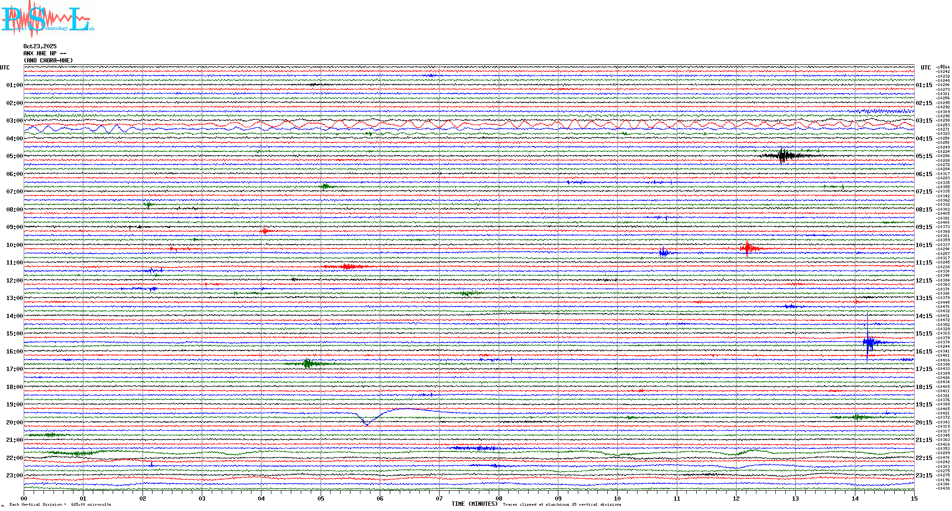Click the 16:15 time label on right

click(x=924, y=352)
